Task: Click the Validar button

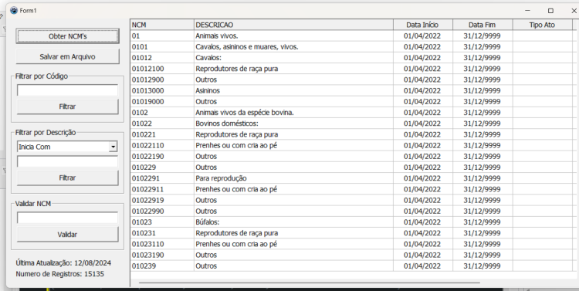Action: (68, 235)
